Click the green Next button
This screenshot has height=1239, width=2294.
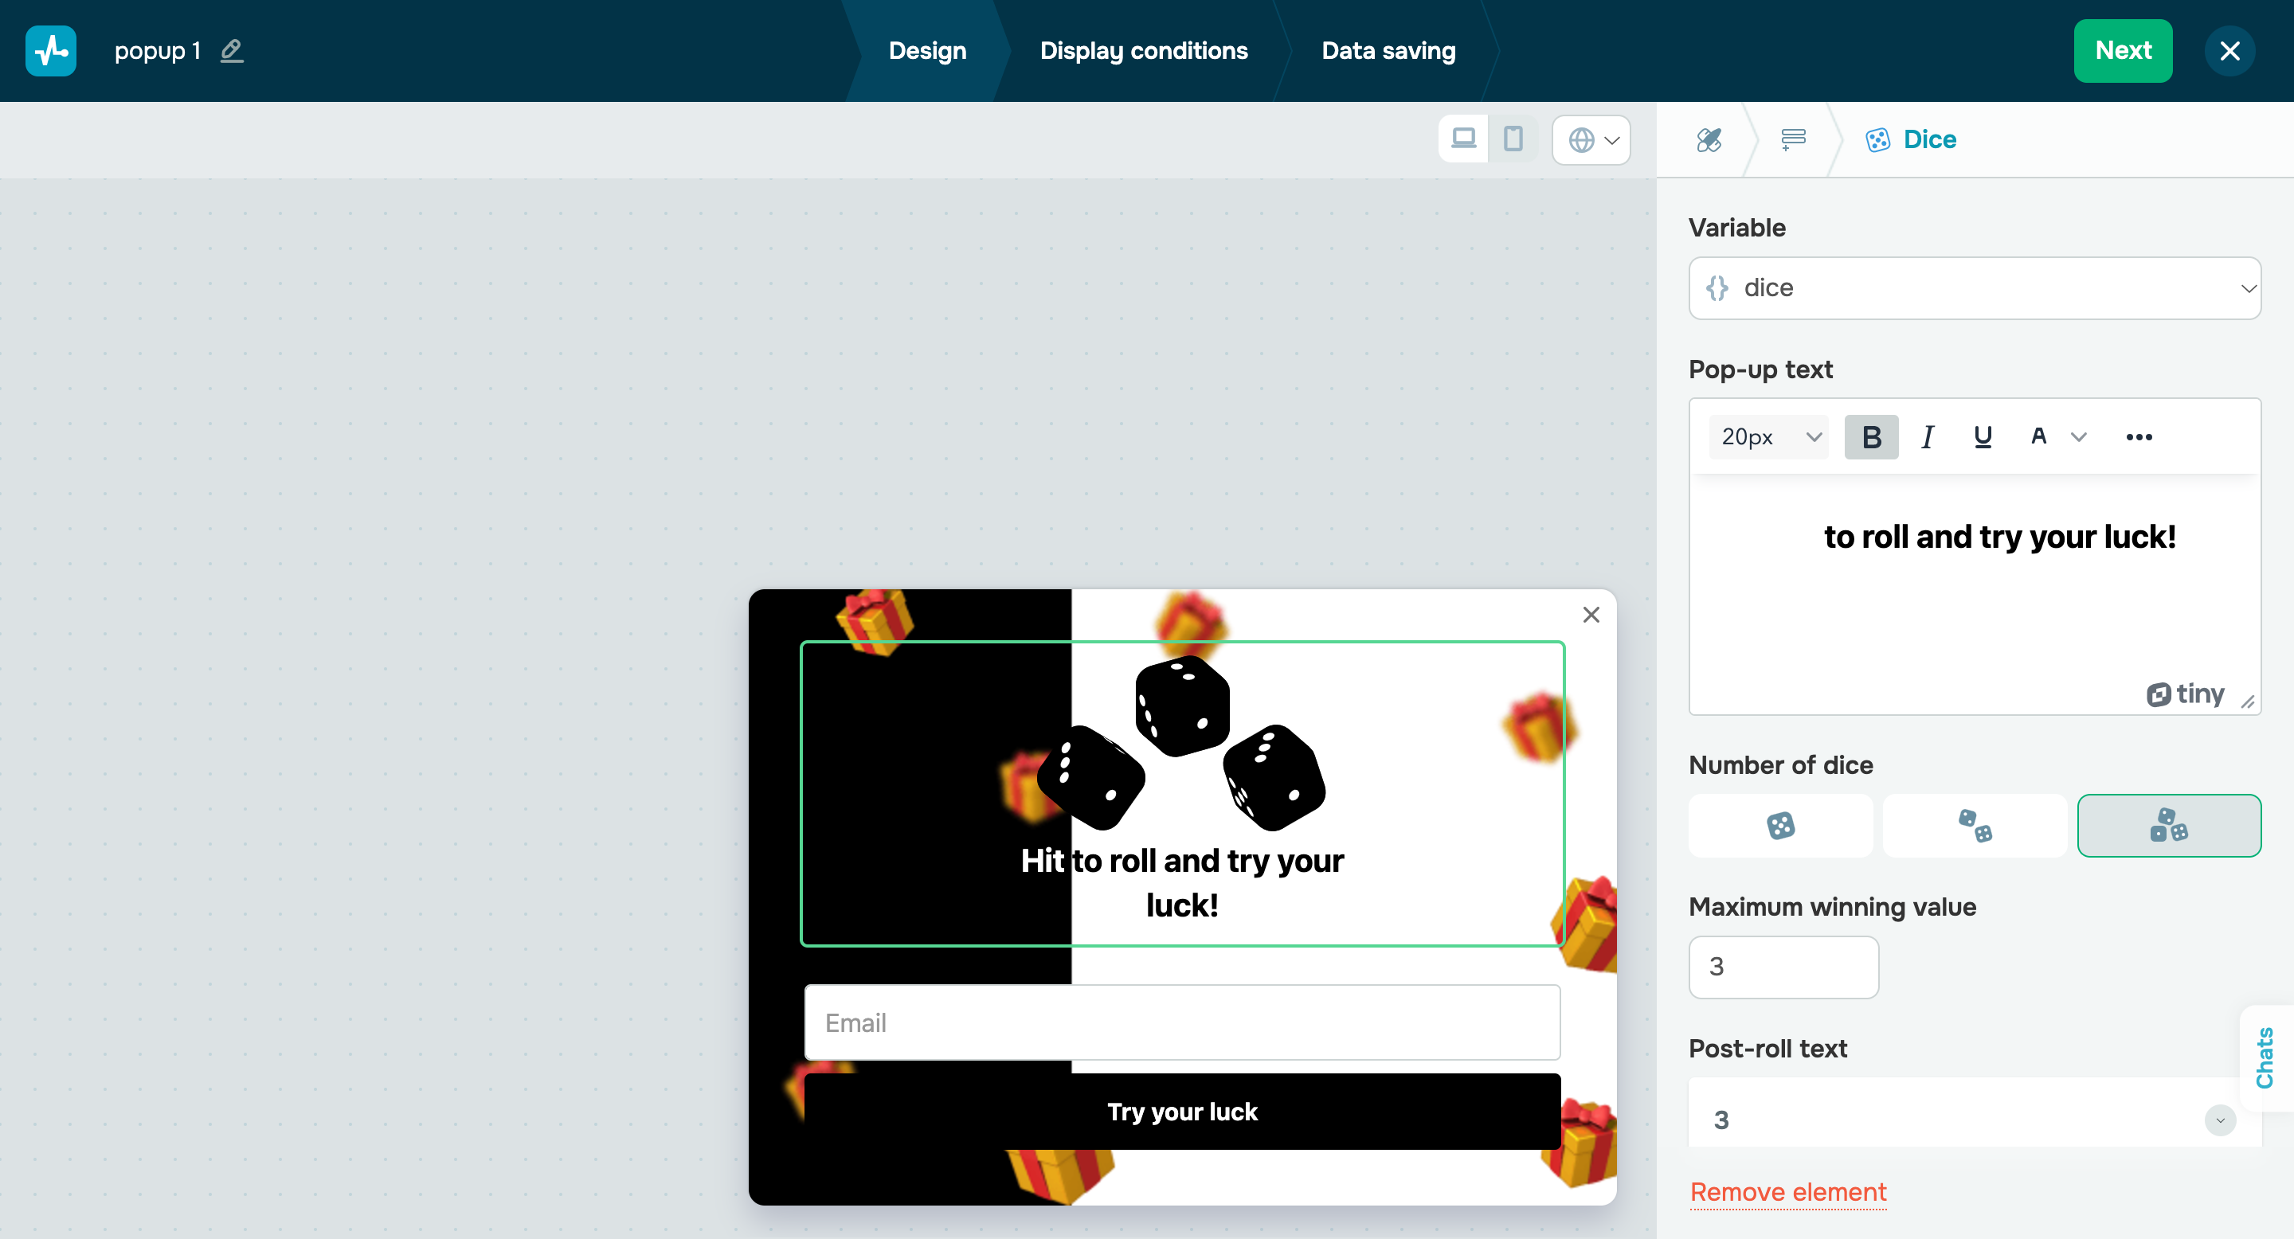[x=2122, y=51]
